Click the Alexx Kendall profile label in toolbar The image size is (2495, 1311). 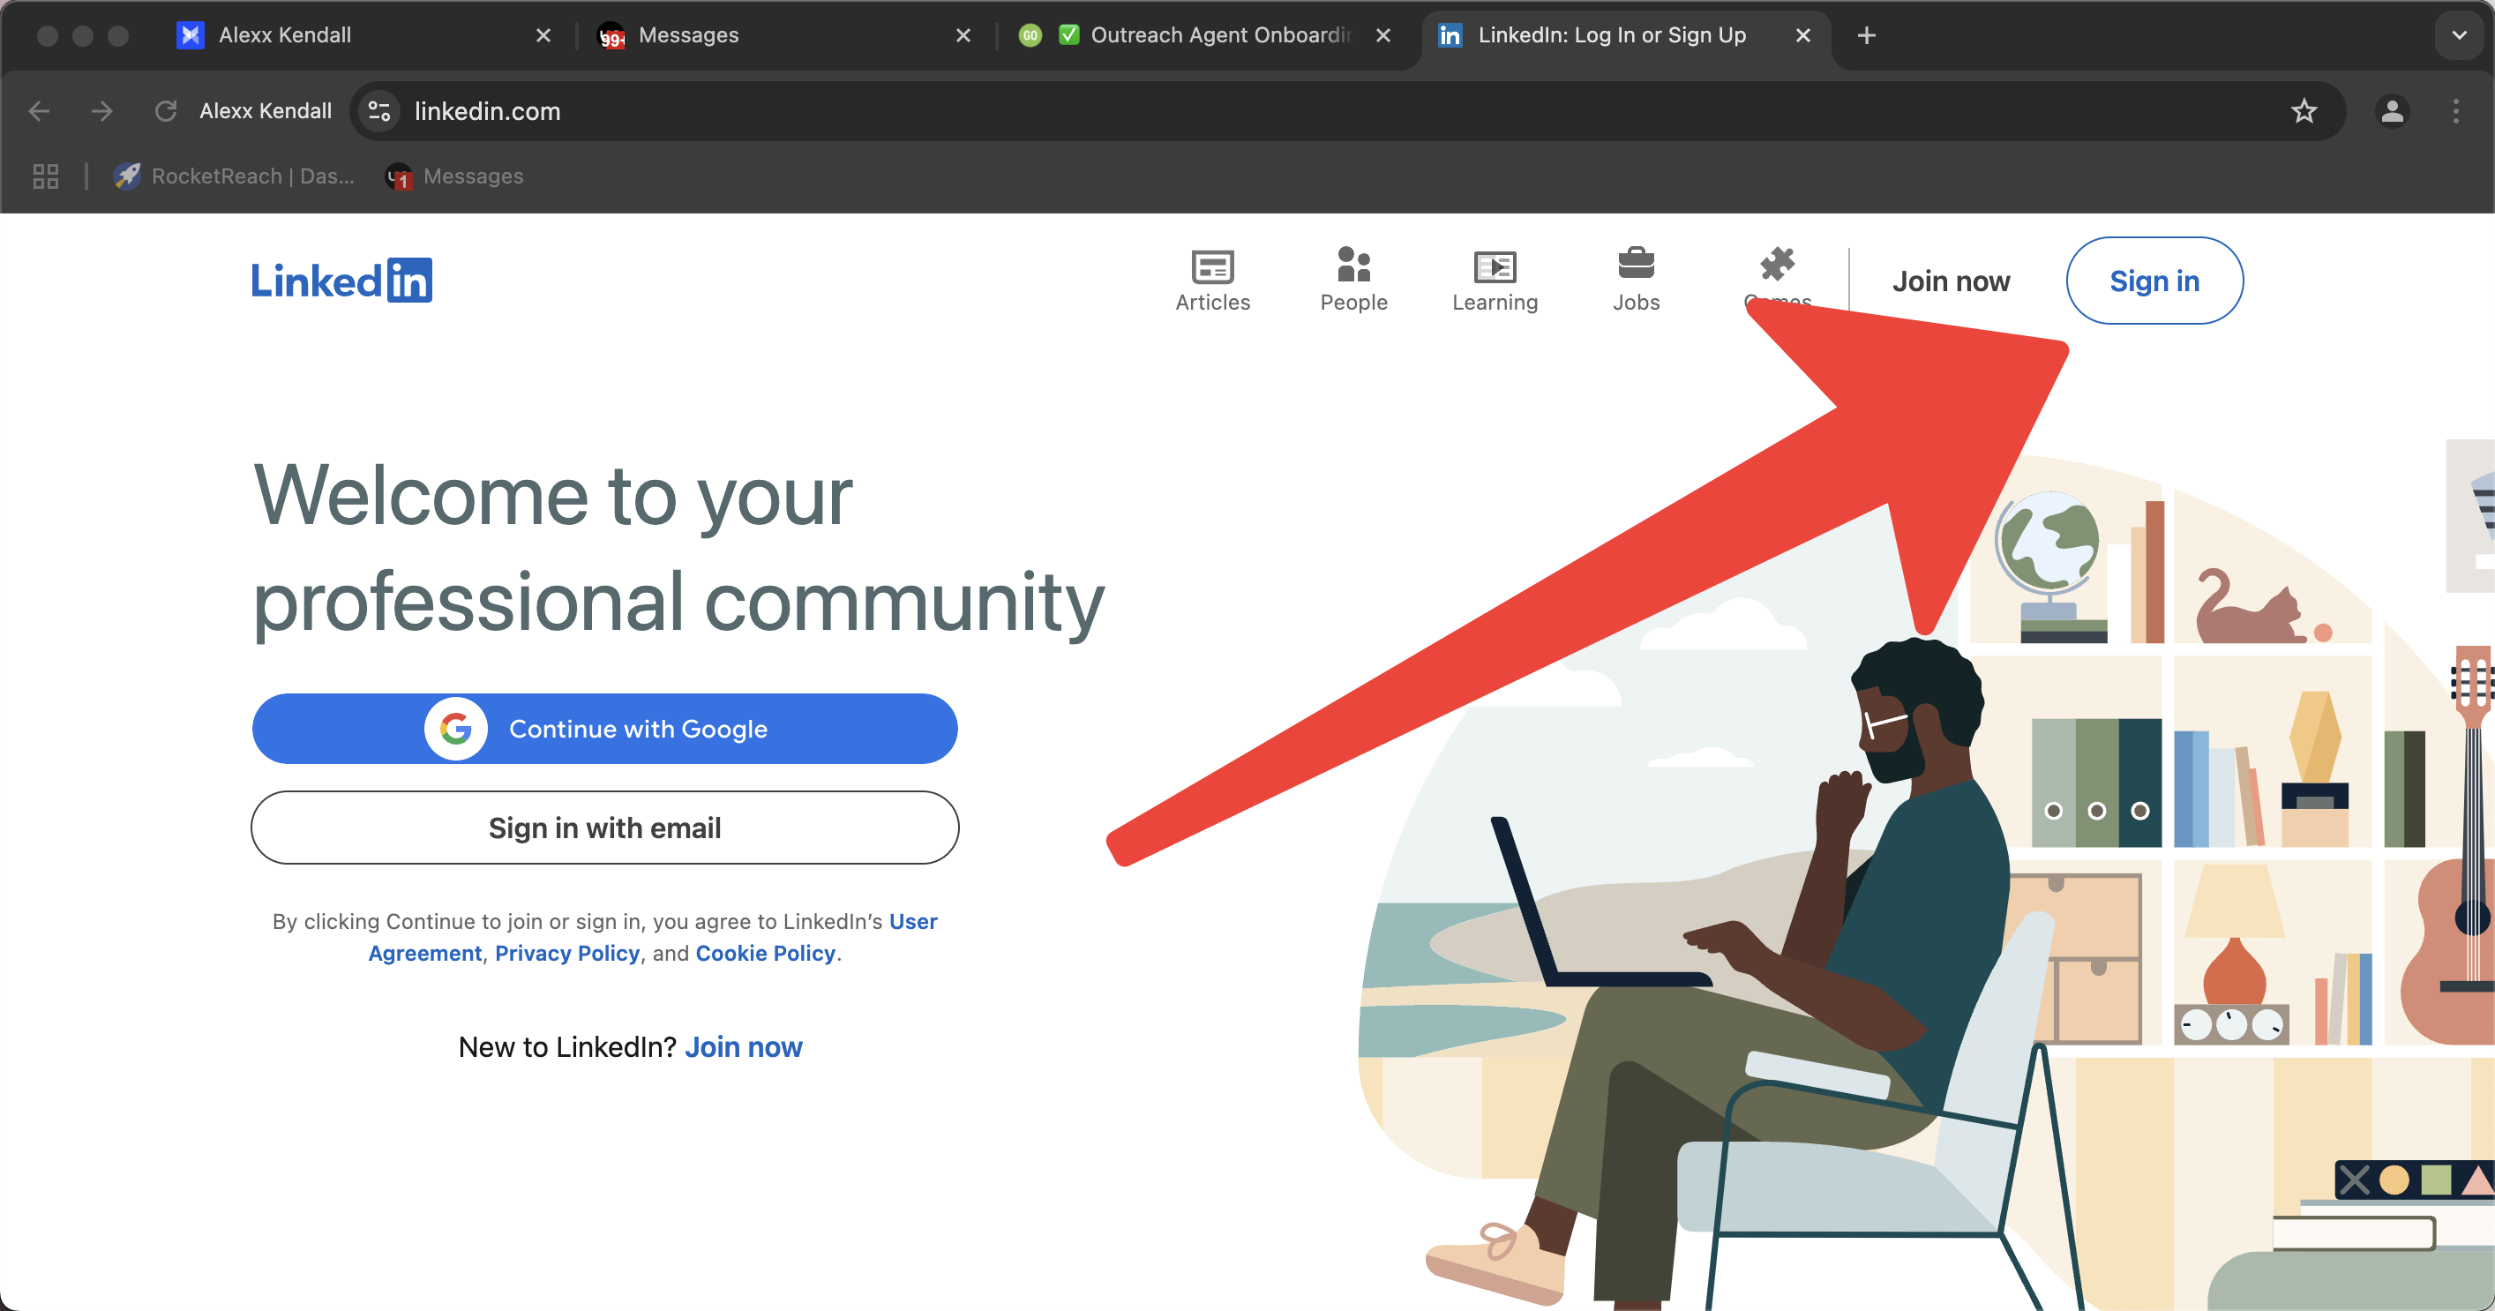tap(266, 111)
